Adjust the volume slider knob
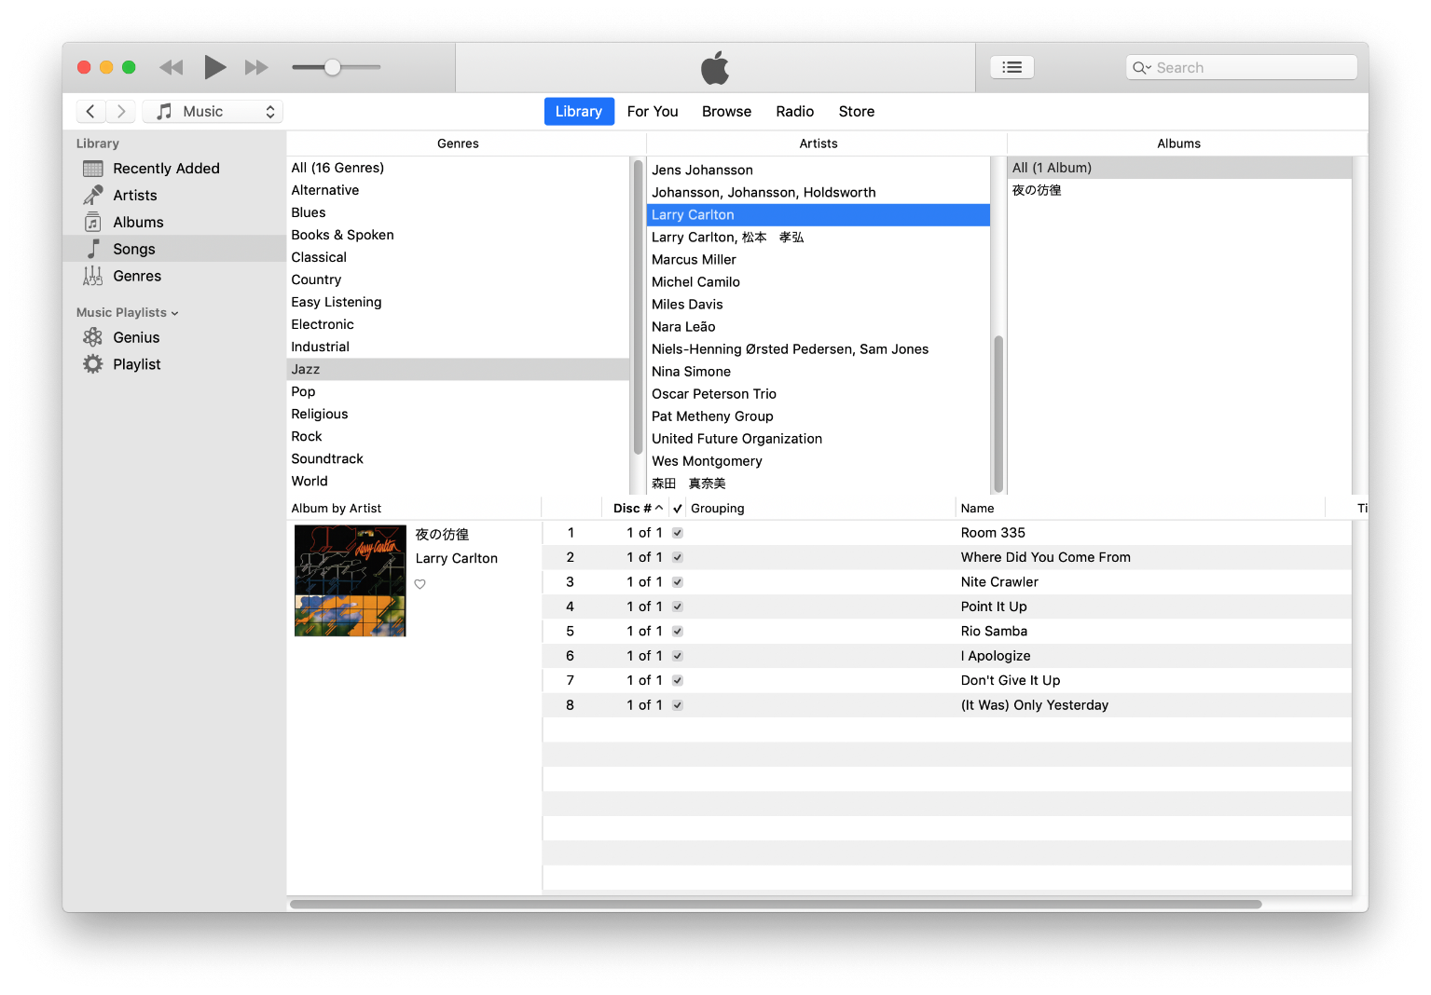Viewport: 1431px width, 995px height. pyautogui.click(x=333, y=67)
